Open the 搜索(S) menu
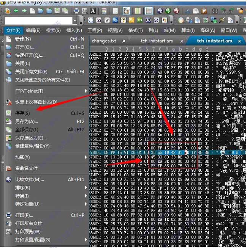 [53, 30]
